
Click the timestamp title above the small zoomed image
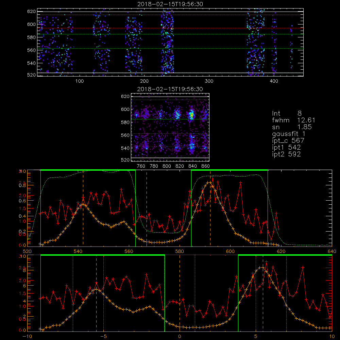point(170,89)
